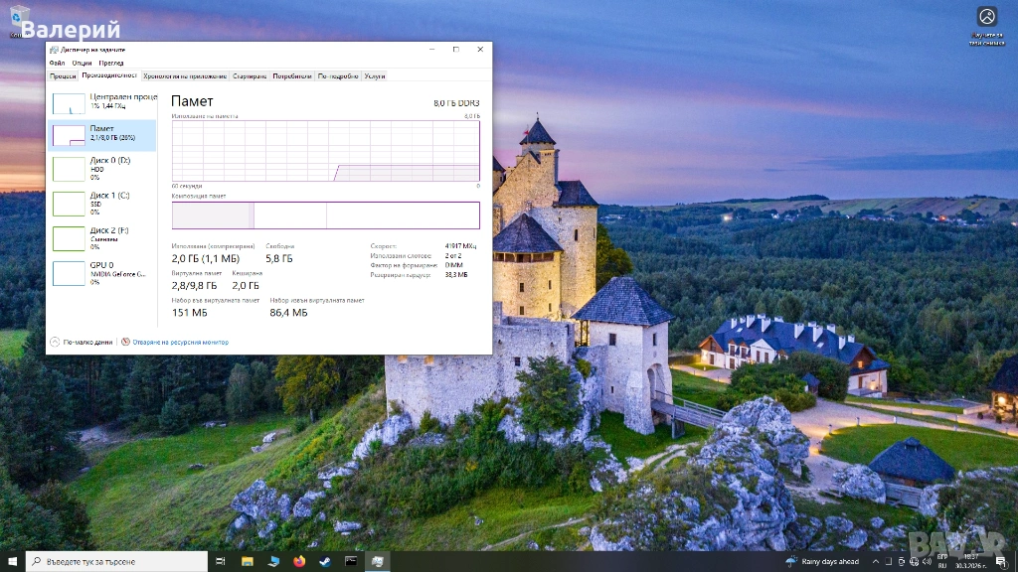Open GPU 0 performance view
The image size is (1018, 572).
coord(101,273)
